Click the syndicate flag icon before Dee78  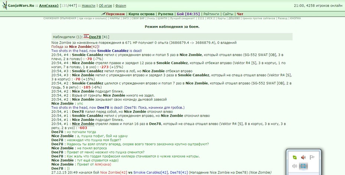[86, 36]
